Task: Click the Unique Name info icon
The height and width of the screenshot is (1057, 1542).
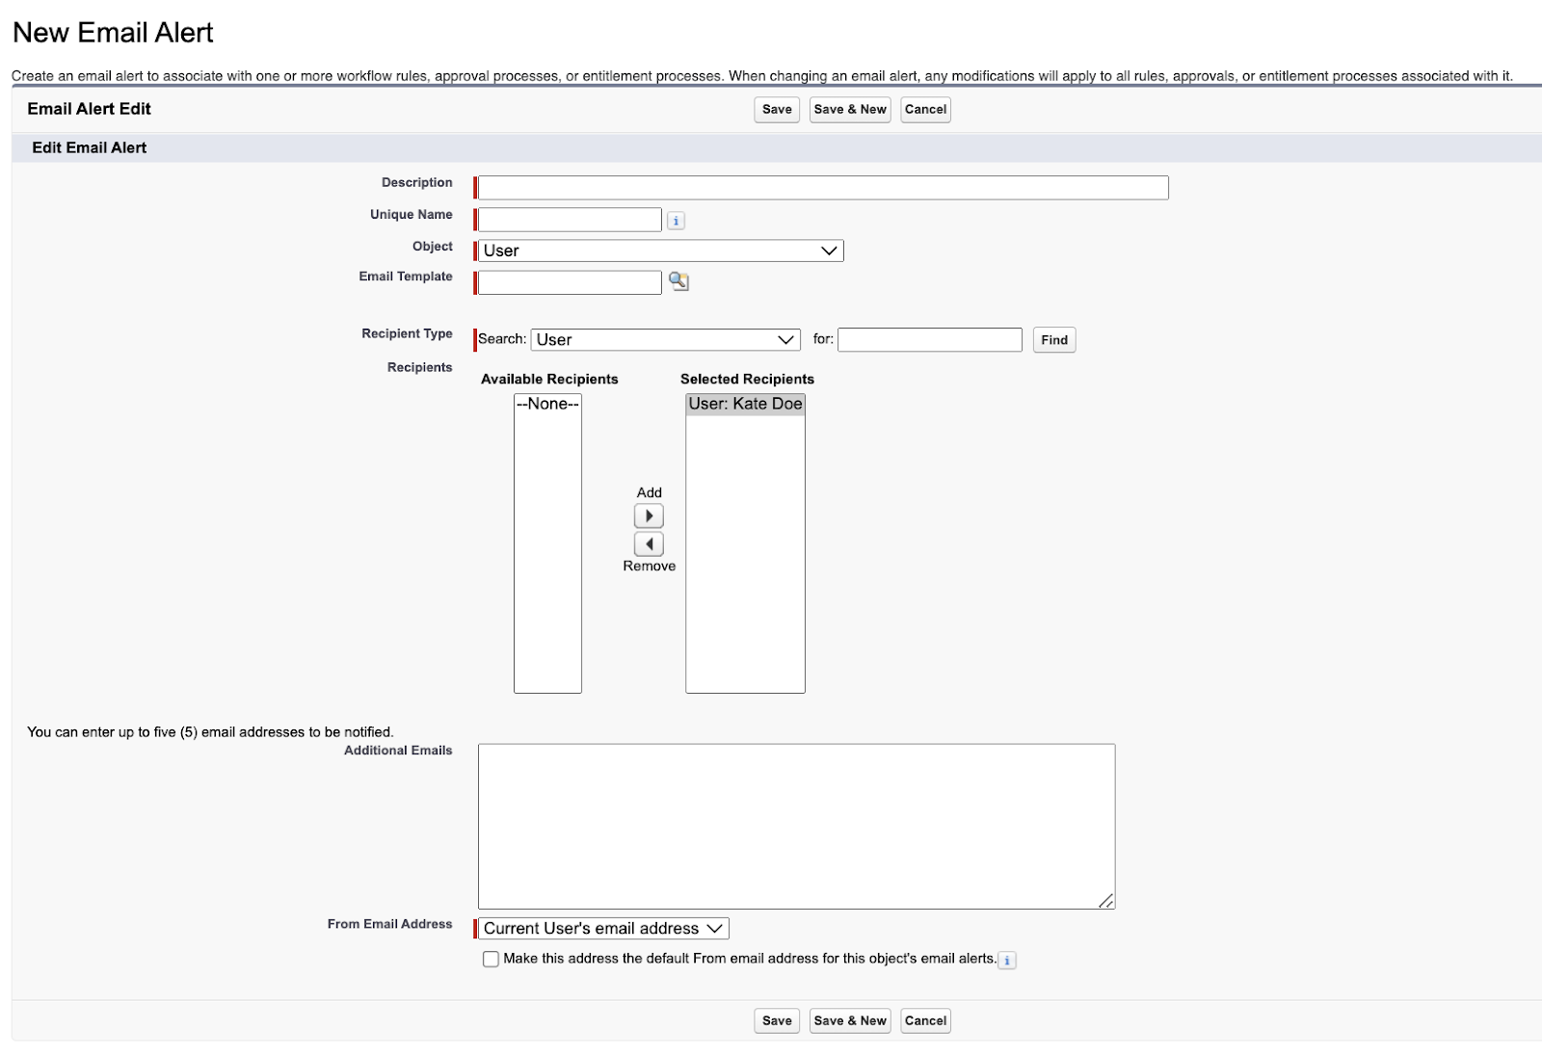Action: tap(677, 221)
